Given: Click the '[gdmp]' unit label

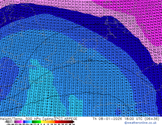Looking at the screenshot, I should tap(49, 119).
